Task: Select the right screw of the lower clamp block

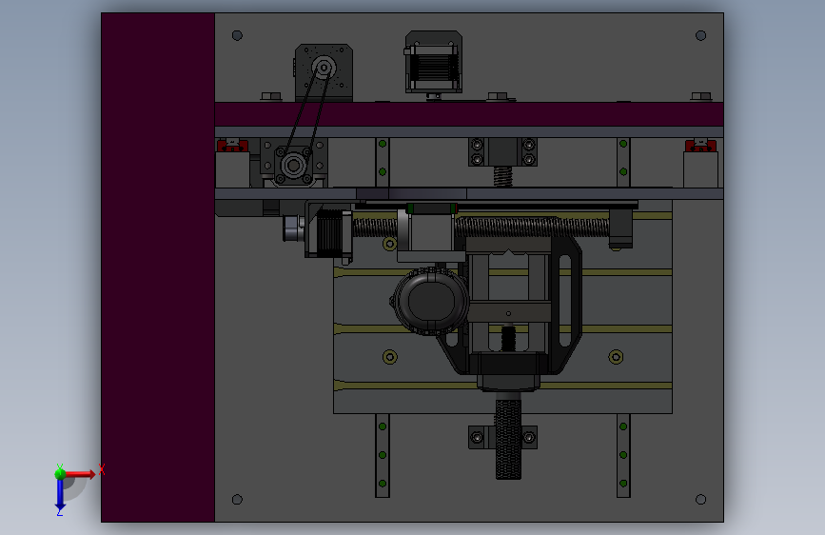Action: 529,438
